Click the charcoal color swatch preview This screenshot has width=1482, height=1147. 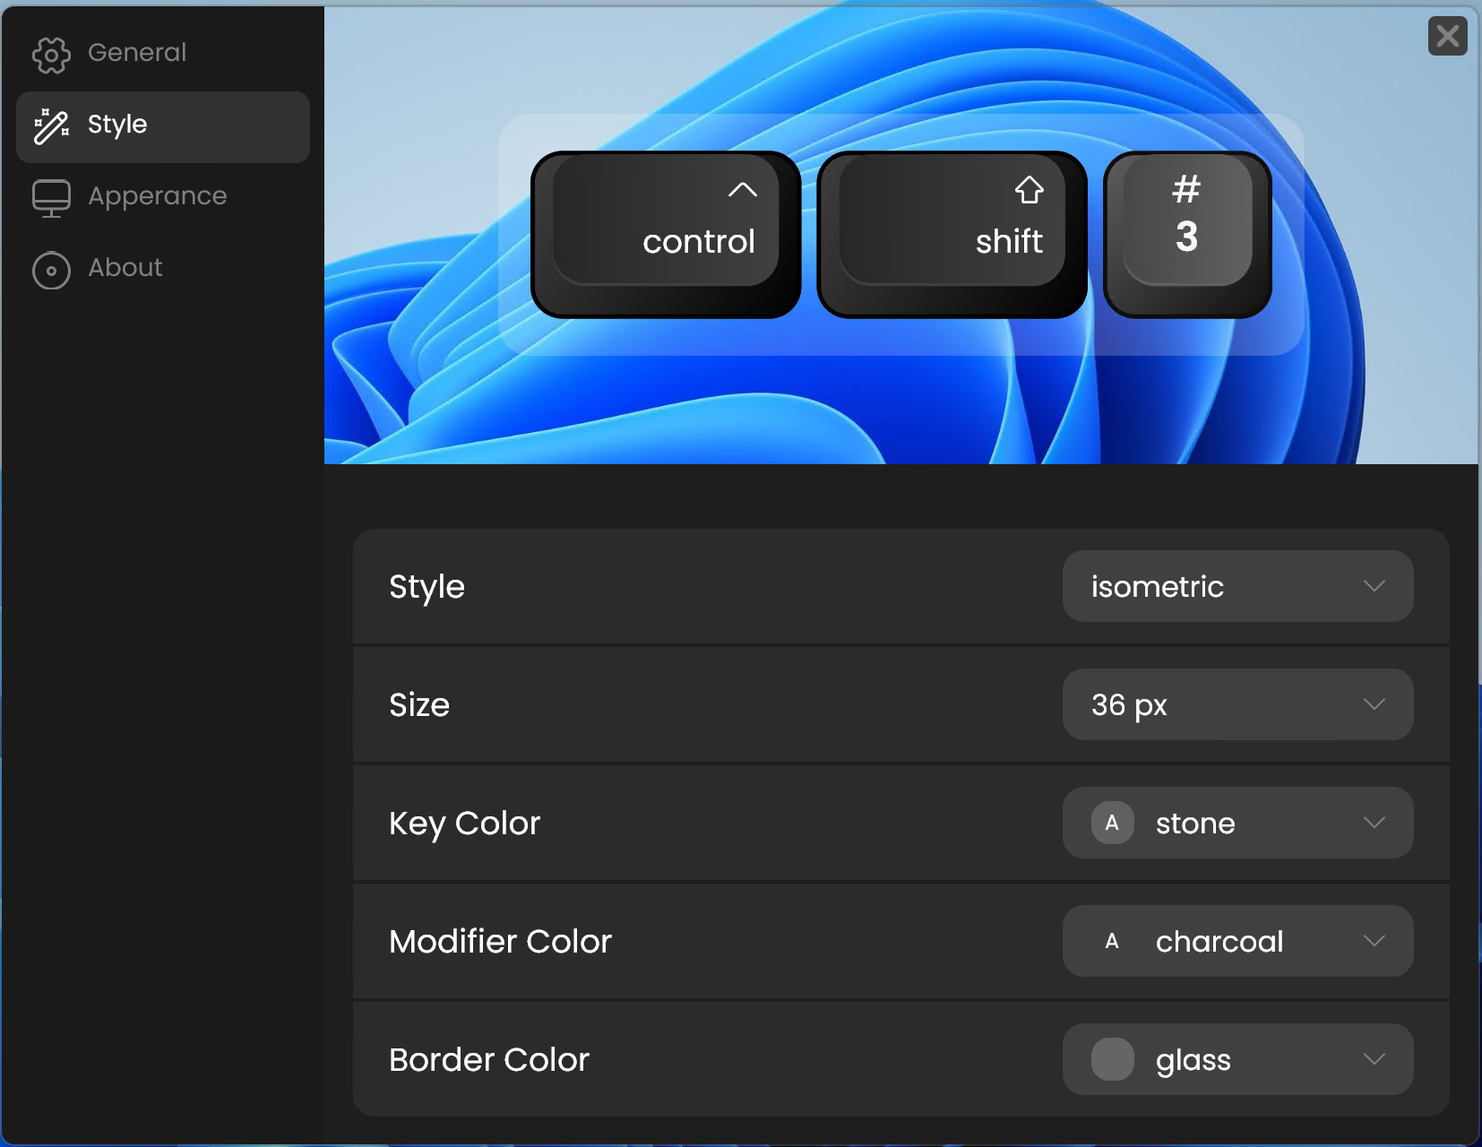pyautogui.click(x=1112, y=941)
